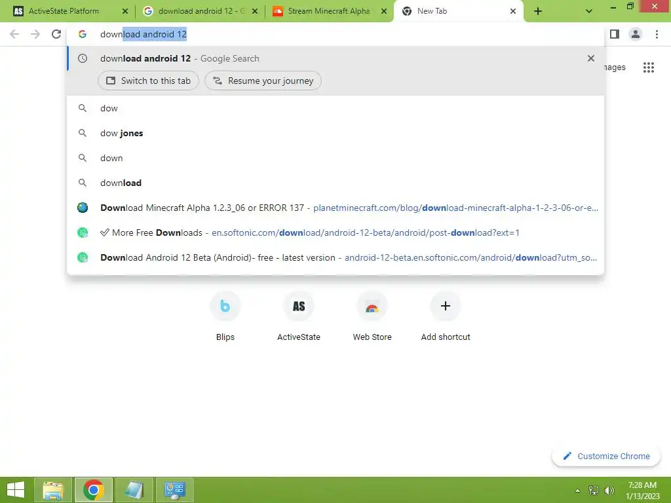Click the Chrome taskbar icon
Screen dimensions: 671x503
[x=94, y=490]
